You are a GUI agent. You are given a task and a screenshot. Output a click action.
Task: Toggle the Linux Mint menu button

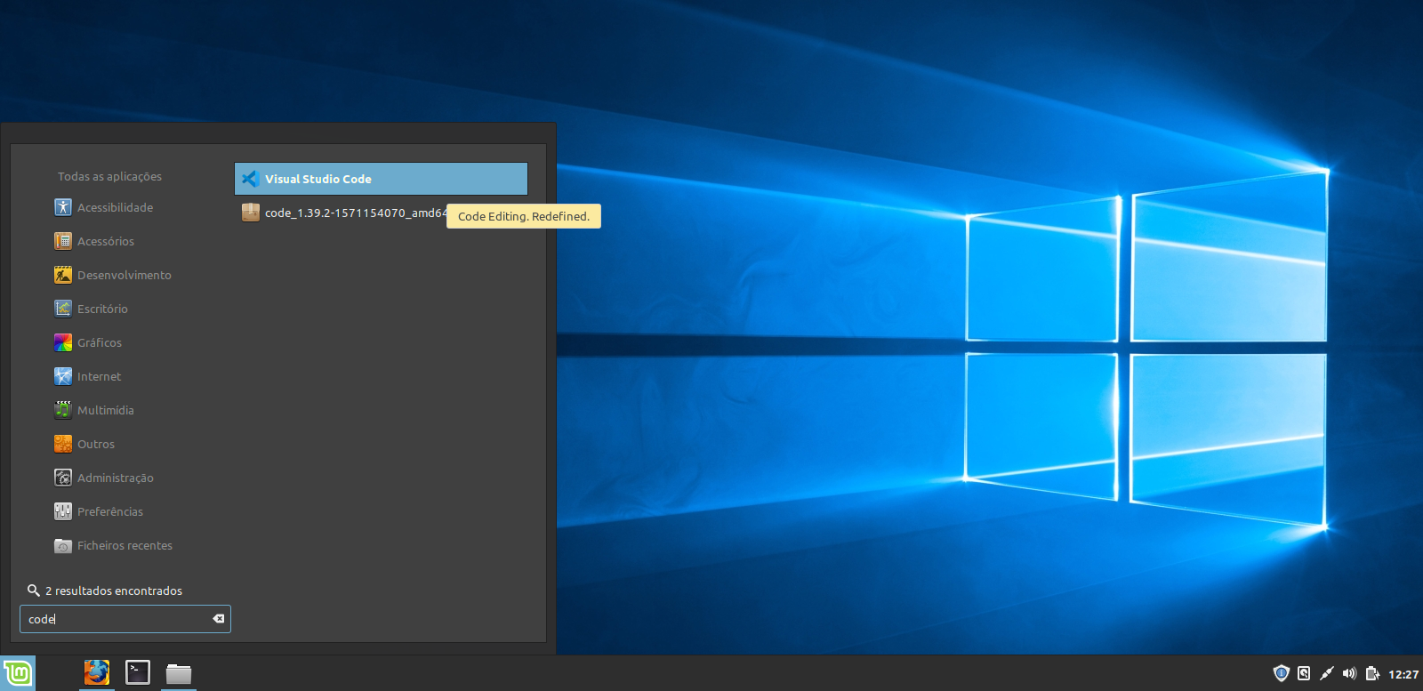coord(18,673)
